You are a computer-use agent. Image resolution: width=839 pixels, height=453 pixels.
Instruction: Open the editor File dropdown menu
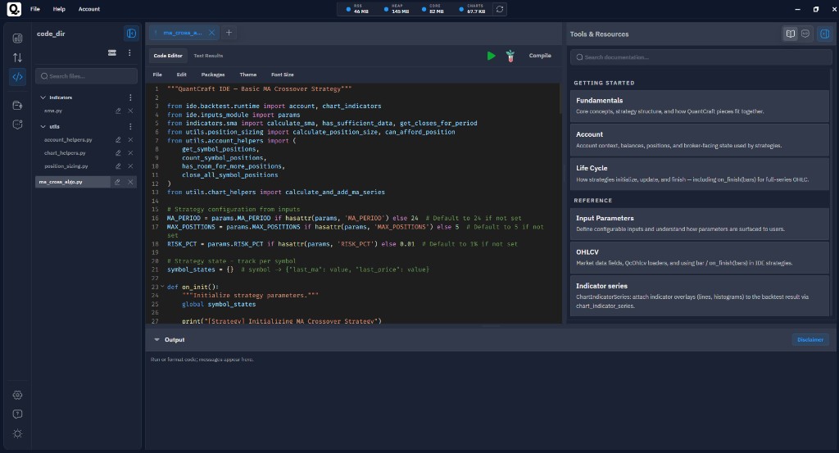[x=157, y=75]
